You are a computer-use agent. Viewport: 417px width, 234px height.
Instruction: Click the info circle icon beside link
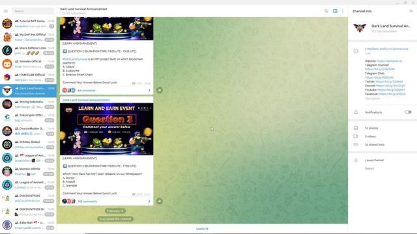pos(356,51)
